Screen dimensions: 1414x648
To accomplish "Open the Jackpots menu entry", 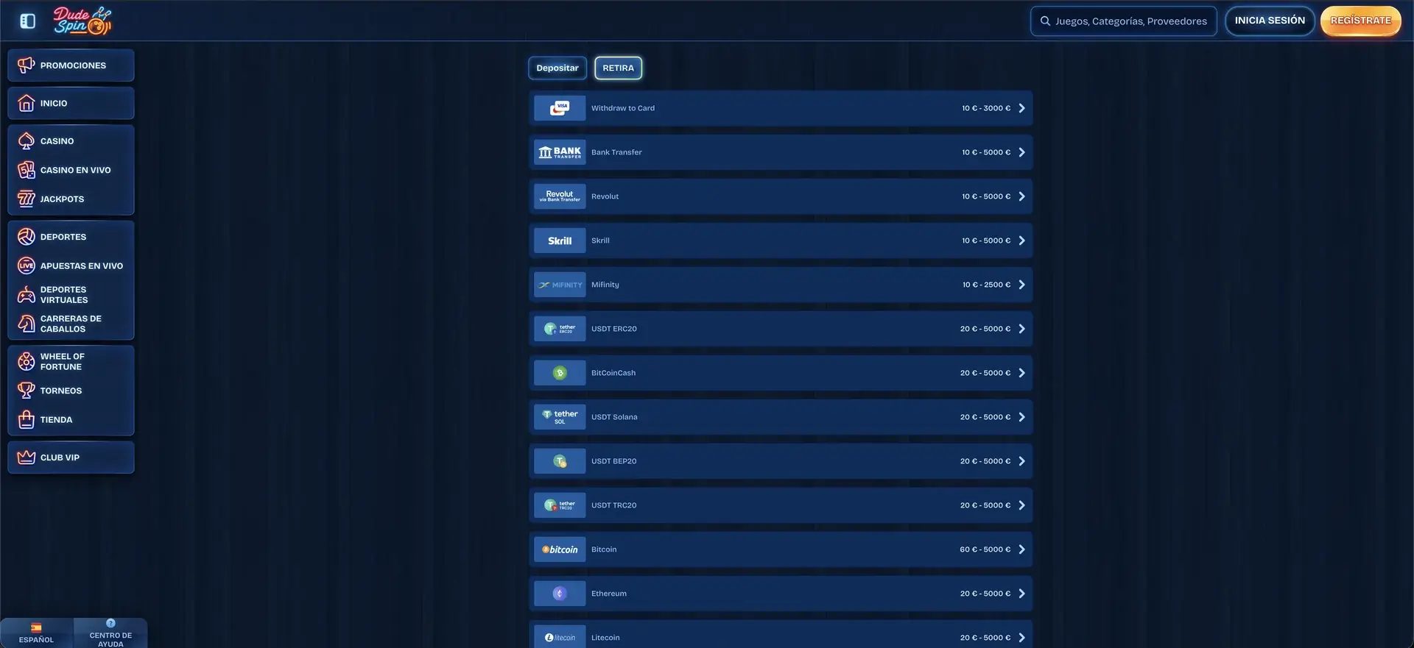I will click(71, 199).
